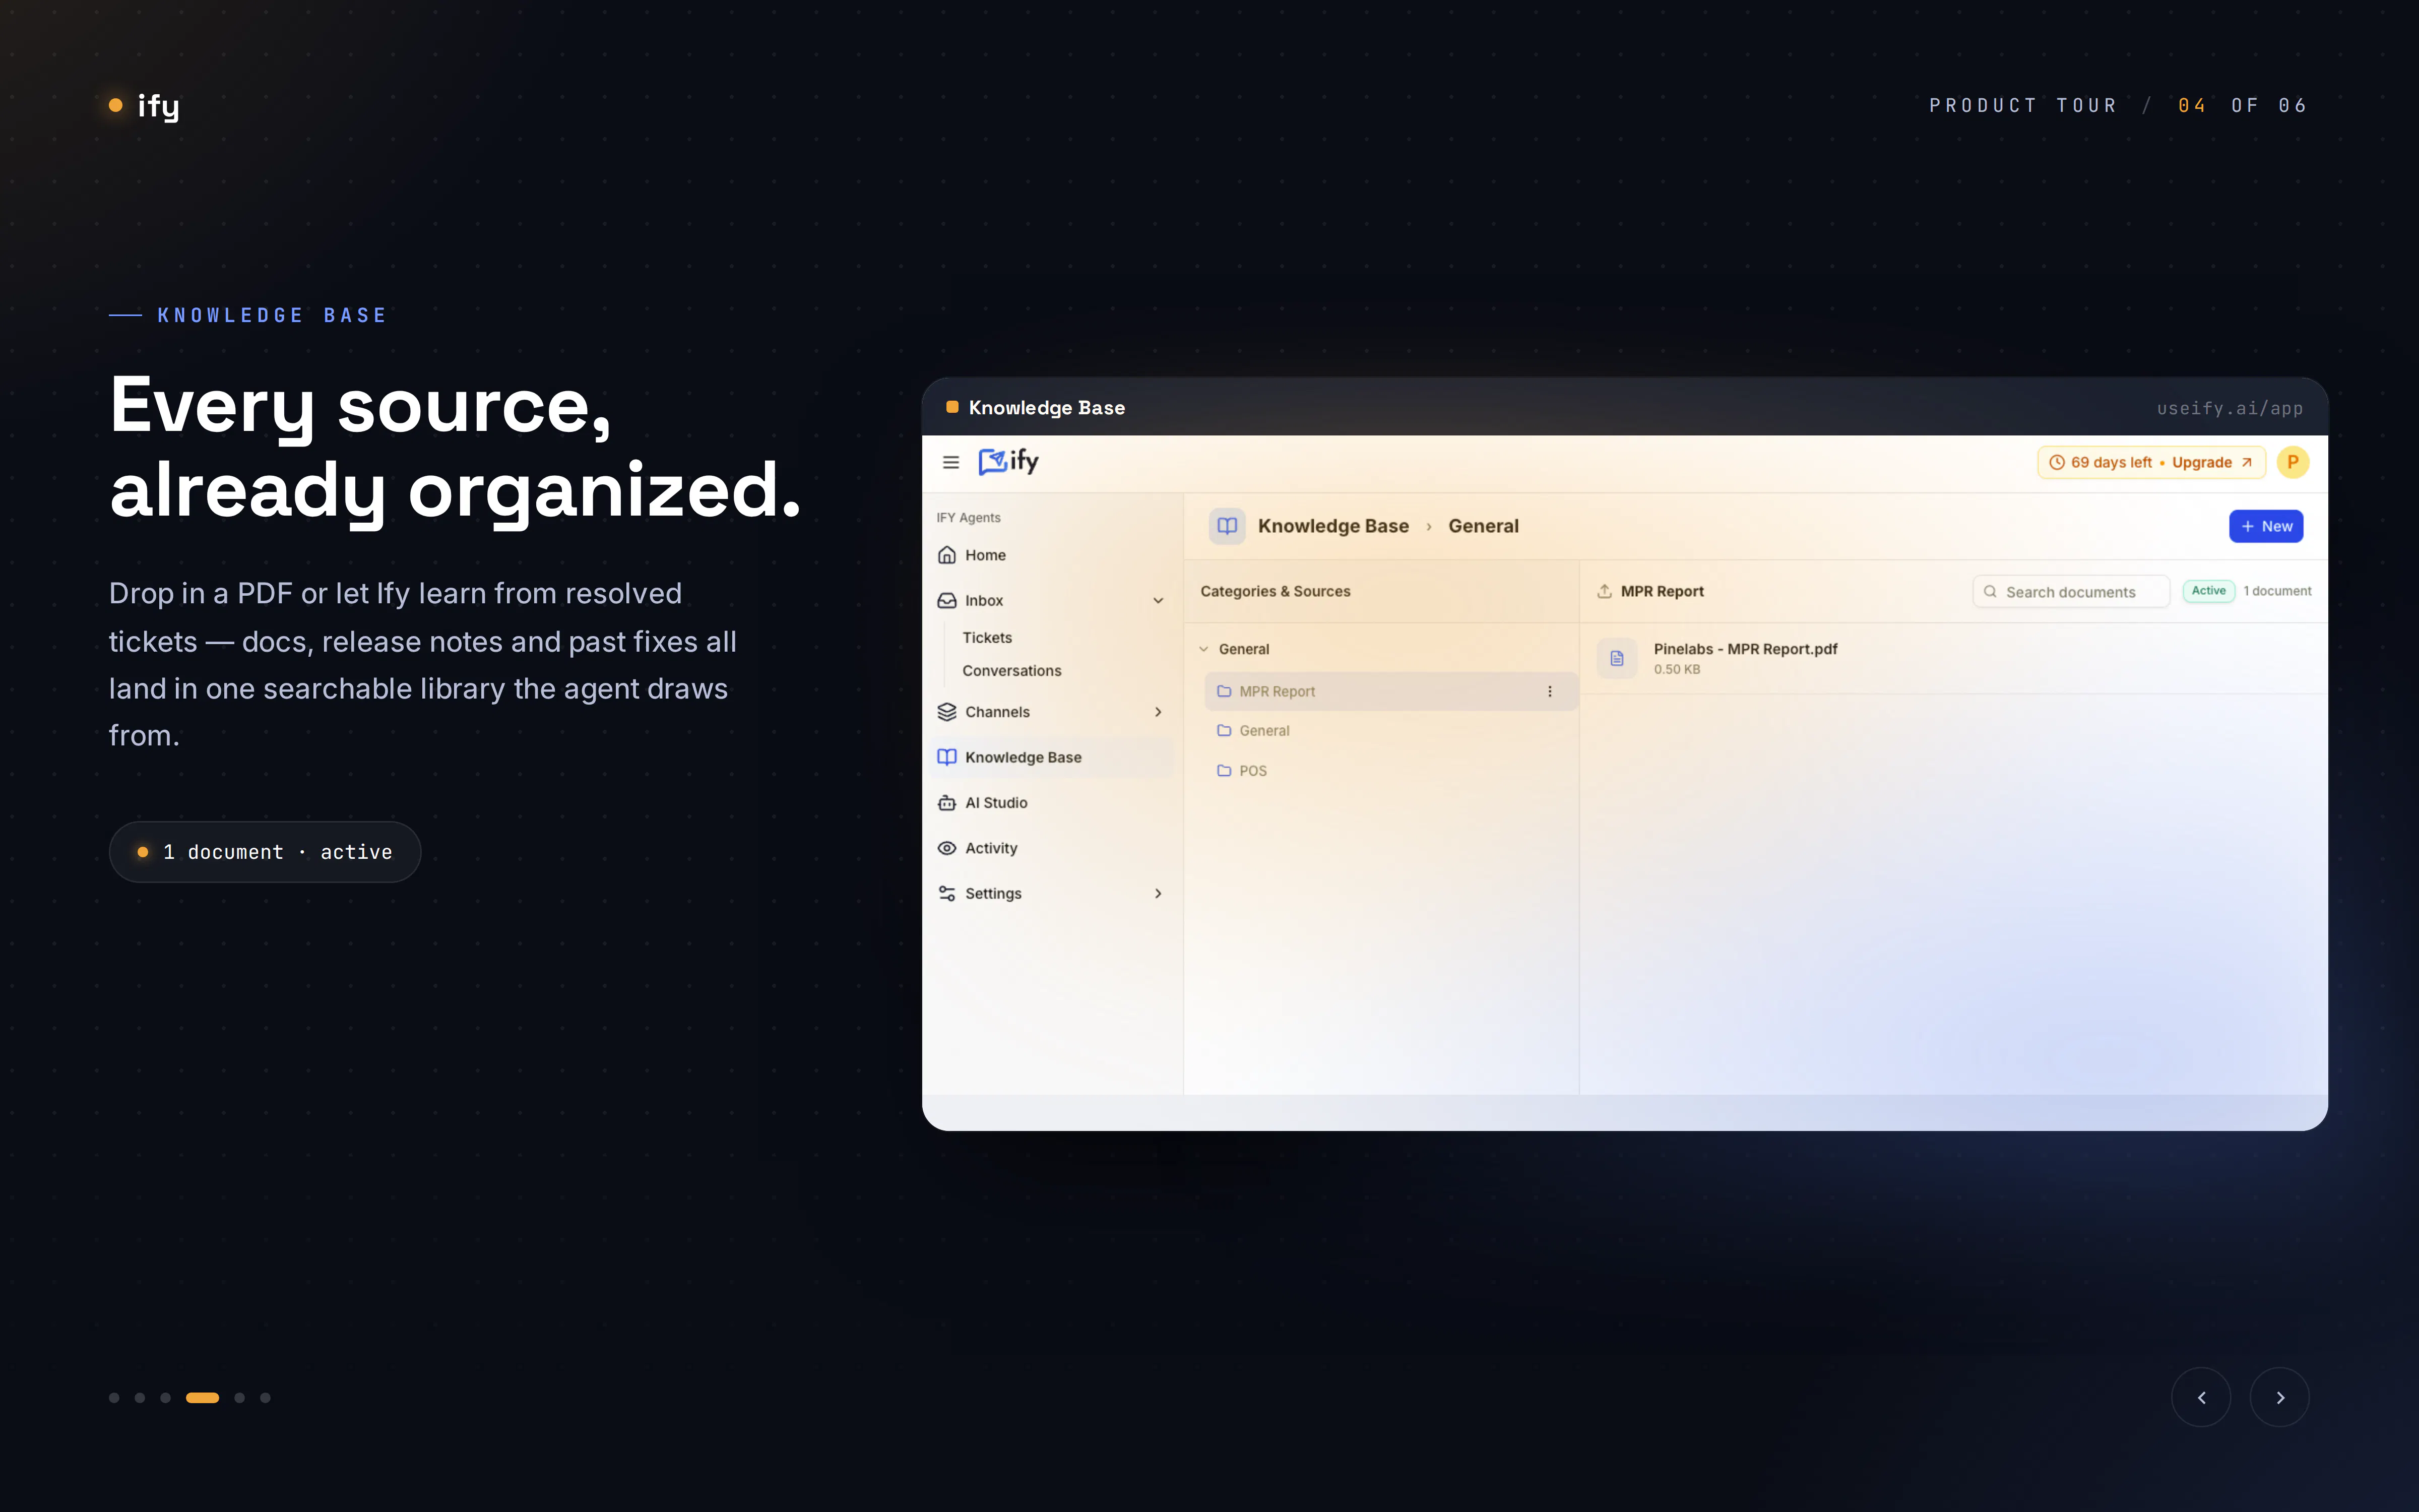The image size is (2419, 1512).
Task: Click the MPR Report folder icon
Action: [1224, 691]
